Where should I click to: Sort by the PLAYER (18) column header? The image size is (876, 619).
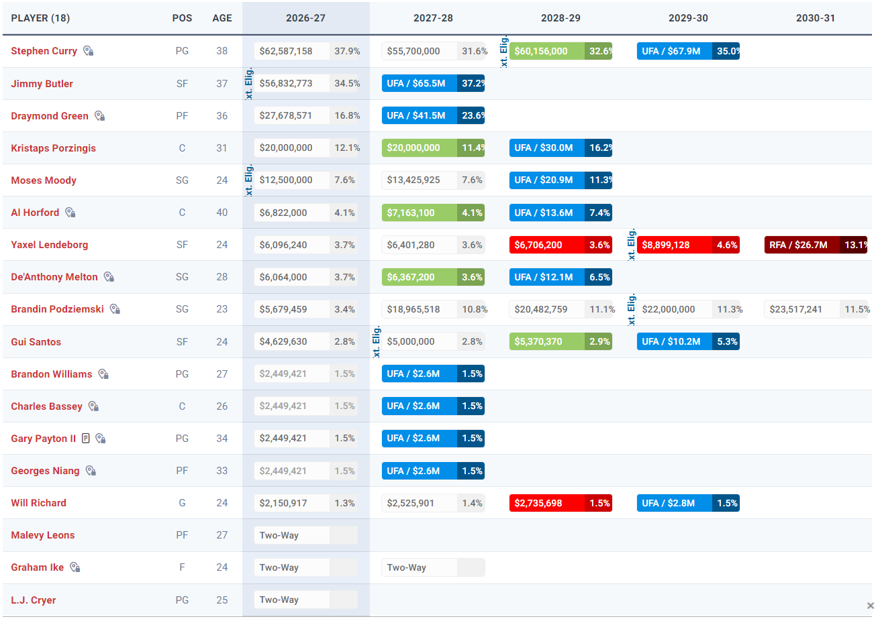pyautogui.click(x=40, y=18)
